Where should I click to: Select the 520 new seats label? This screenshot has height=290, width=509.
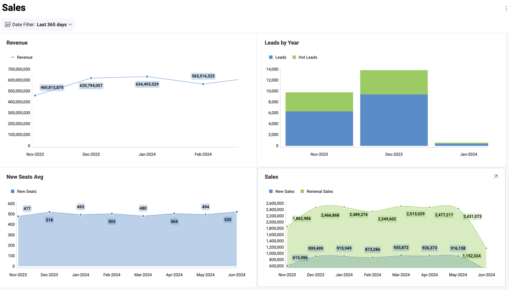[228, 220]
